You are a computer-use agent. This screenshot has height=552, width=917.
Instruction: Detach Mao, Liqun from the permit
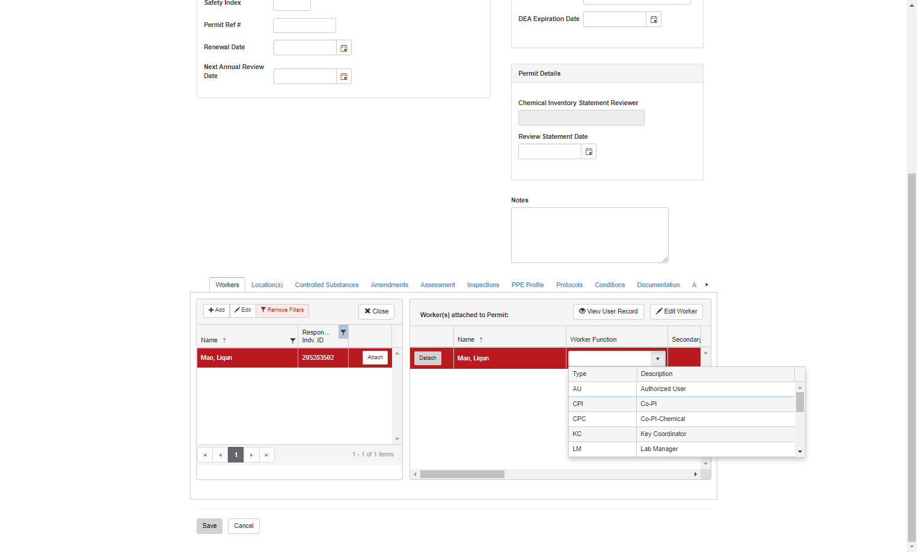click(428, 359)
